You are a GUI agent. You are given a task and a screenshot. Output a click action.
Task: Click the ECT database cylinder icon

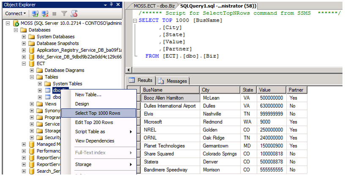(31, 64)
